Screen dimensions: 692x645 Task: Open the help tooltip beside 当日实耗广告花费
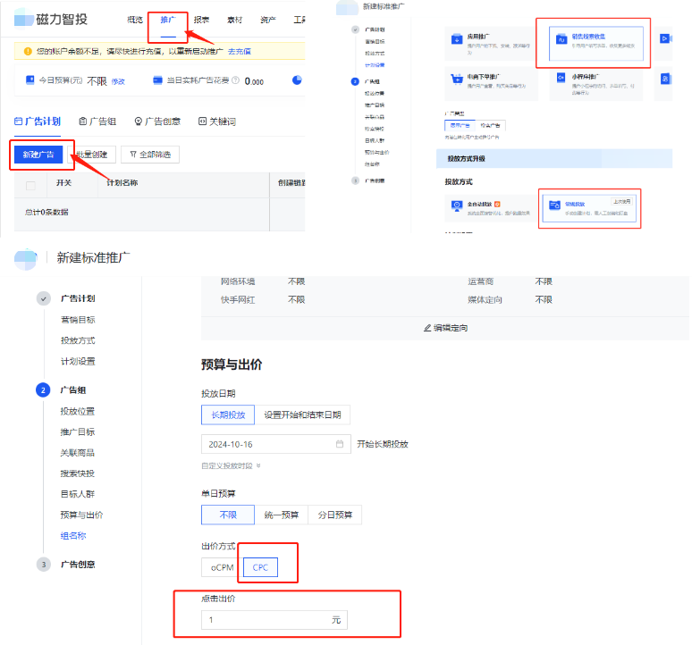(236, 80)
